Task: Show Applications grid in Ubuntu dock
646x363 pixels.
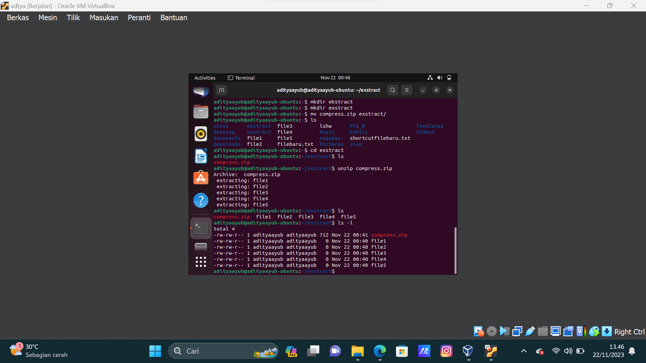Action: point(201,262)
